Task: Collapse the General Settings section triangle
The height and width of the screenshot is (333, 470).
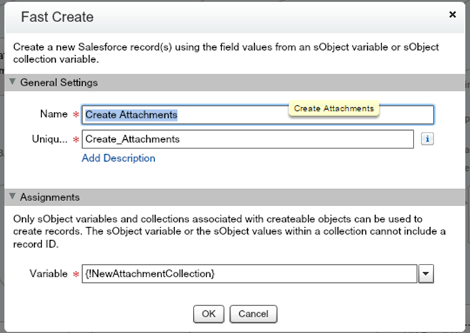Action: point(12,83)
